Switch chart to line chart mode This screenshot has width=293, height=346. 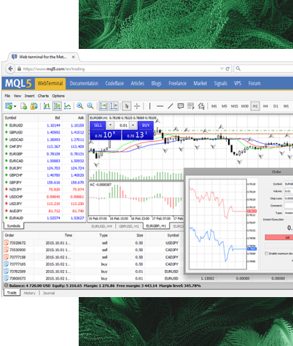tap(68, 106)
